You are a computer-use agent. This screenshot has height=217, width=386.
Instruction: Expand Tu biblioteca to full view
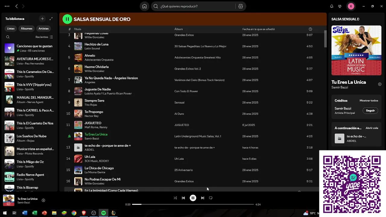click(51, 19)
